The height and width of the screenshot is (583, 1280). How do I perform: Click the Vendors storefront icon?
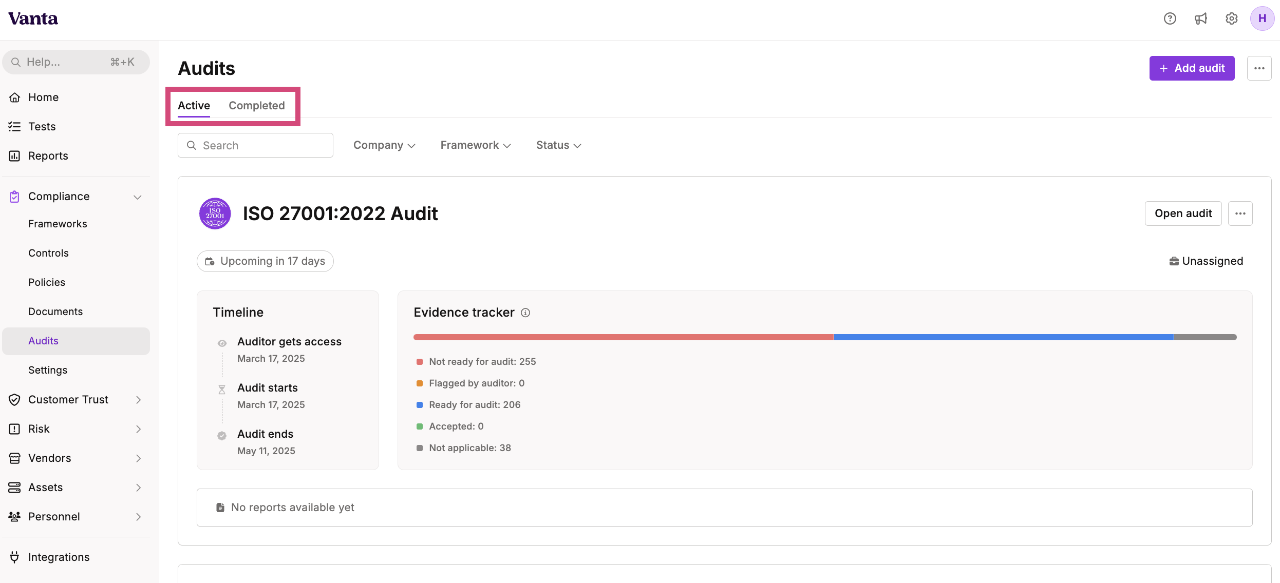[15, 458]
